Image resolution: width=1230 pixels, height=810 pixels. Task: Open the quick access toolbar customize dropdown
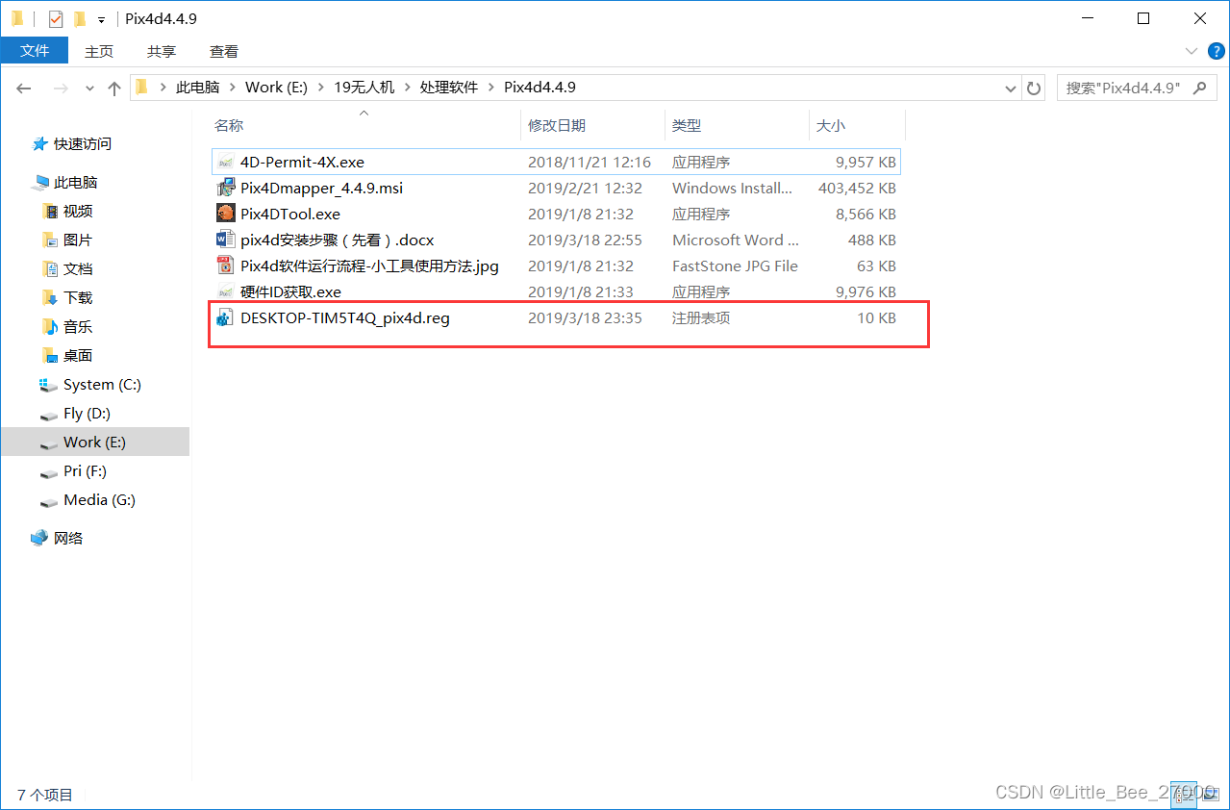tap(101, 19)
